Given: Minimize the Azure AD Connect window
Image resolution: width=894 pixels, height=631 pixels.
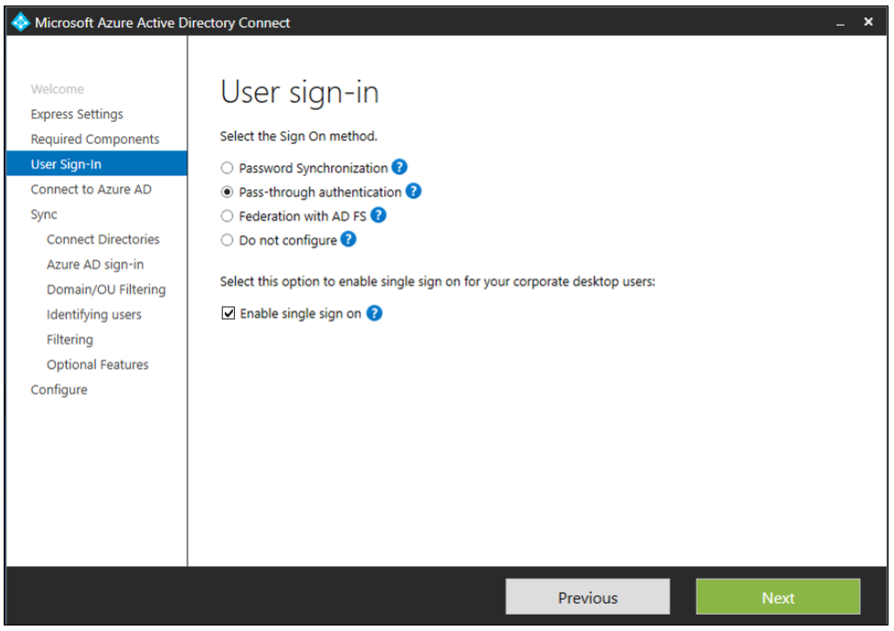Looking at the screenshot, I should click(x=840, y=23).
